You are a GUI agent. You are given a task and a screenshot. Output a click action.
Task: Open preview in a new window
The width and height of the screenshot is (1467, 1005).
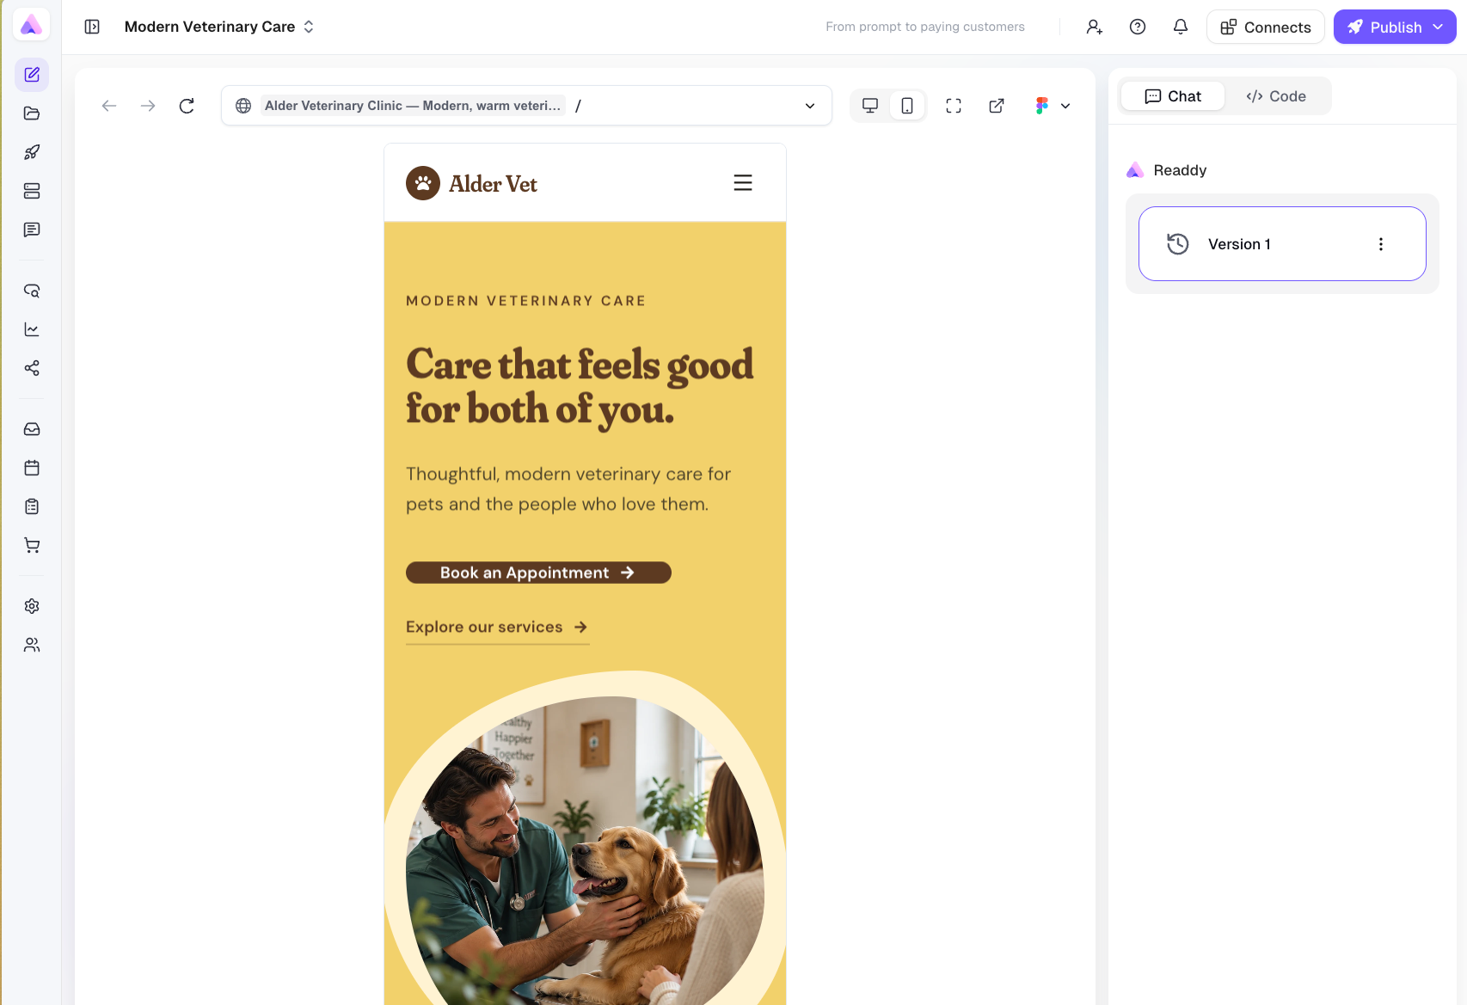tap(997, 106)
